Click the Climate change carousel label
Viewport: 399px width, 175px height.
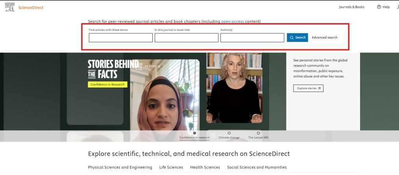(229, 138)
